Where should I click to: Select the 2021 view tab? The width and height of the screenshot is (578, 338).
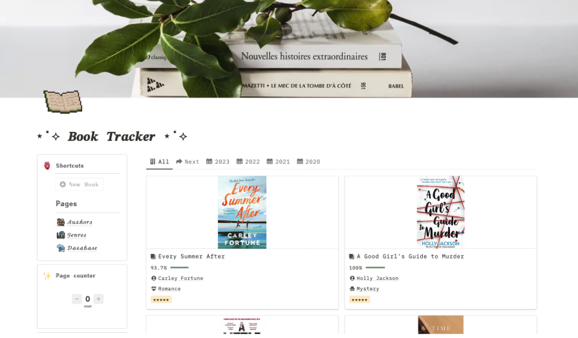[x=278, y=162]
